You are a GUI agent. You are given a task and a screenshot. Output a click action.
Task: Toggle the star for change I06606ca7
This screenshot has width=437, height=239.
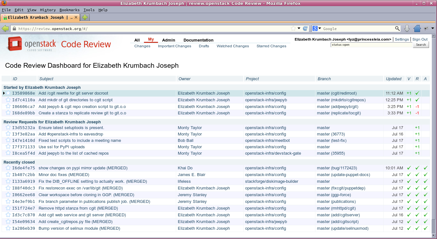point(8,106)
